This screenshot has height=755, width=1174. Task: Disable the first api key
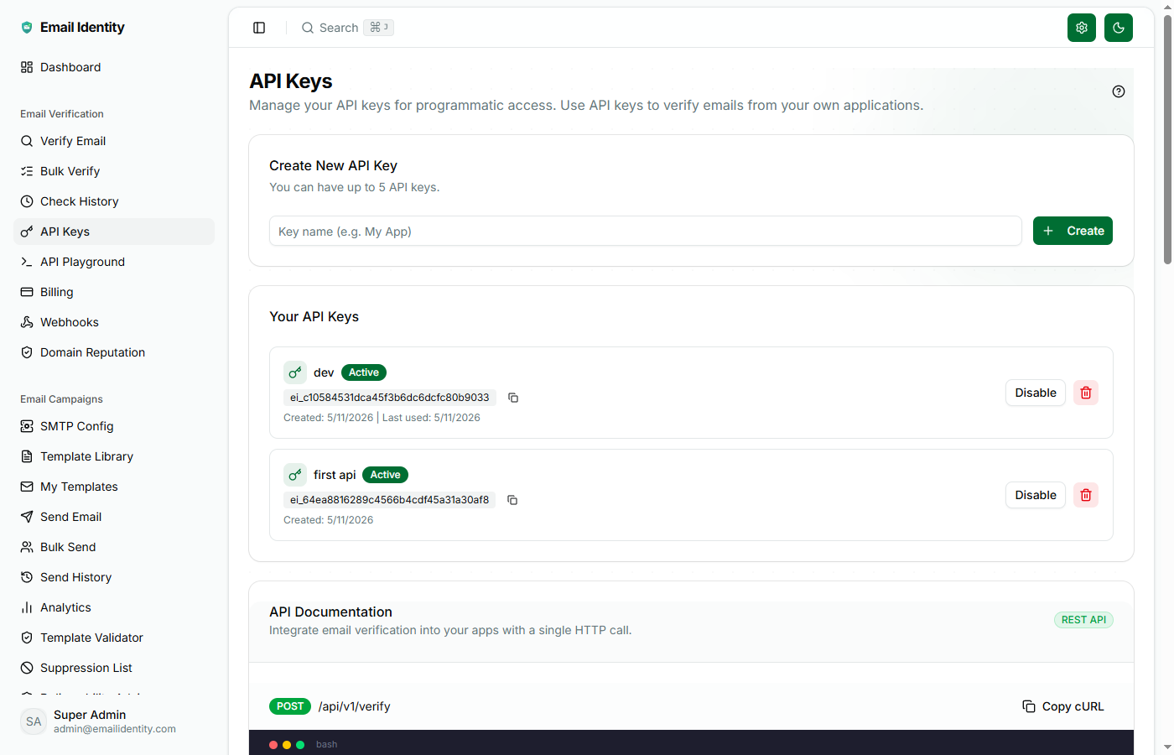[x=1036, y=495]
